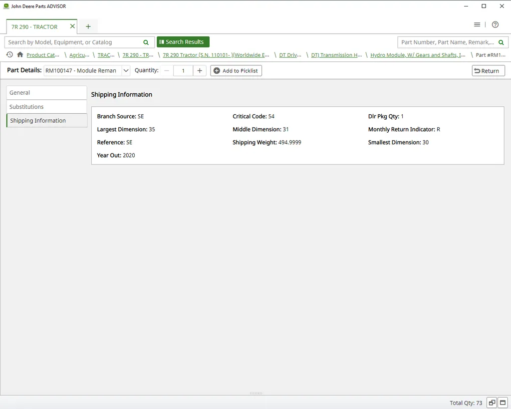Click the restore-down picklist panel icon
The width and height of the screenshot is (511, 409).
(x=492, y=403)
